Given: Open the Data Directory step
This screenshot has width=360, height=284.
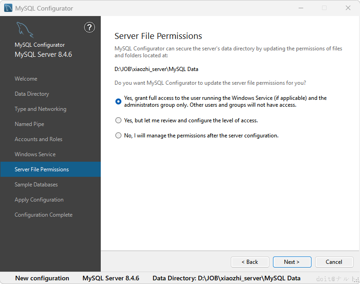Looking at the screenshot, I should tap(32, 94).
